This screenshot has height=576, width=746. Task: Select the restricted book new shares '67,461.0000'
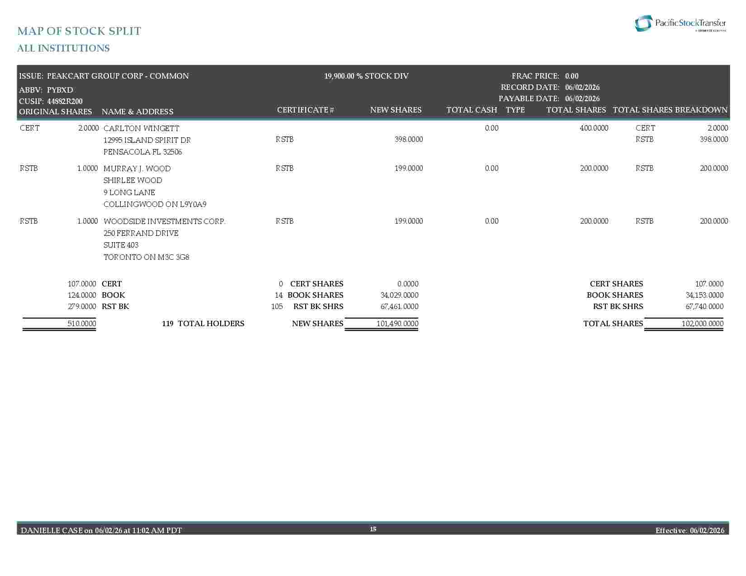tap(400, 306)
